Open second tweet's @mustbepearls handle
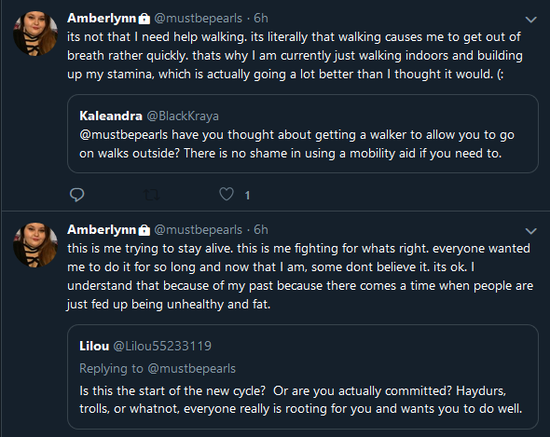Viewport: 550px width, 437px height. [199, 230]
